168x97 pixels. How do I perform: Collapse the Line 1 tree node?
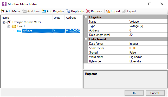pos(9,27)
